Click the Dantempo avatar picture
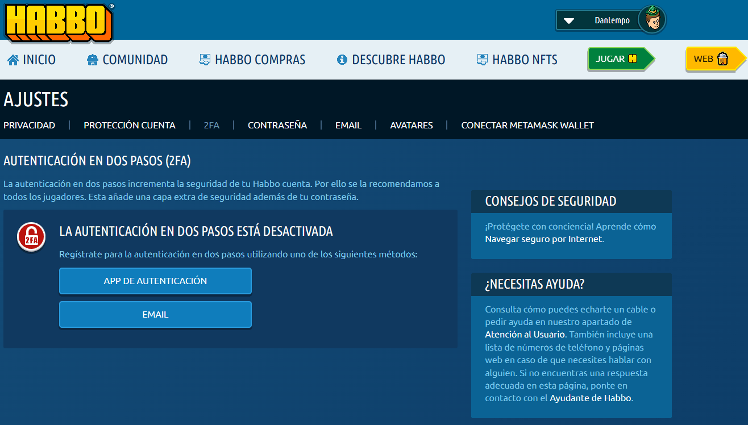Viewport: 748px width, 425px height. click(x=651, y=20)
